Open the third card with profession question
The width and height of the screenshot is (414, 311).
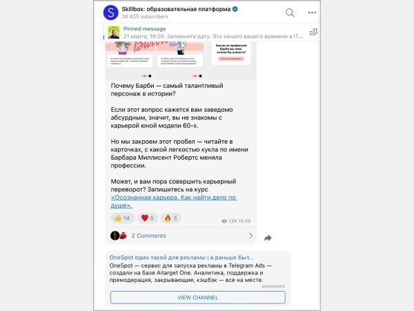[x=232, y=60]
